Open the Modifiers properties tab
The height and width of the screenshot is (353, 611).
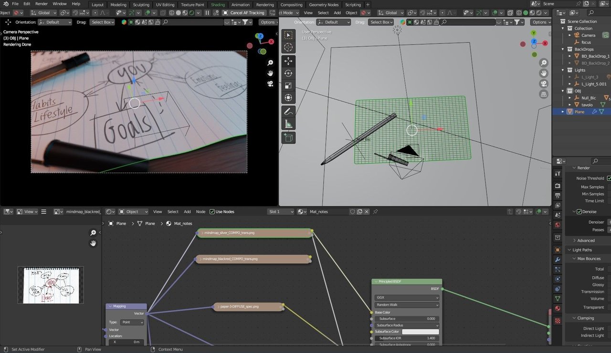click(558, 260)
